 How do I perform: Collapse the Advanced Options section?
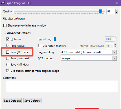pos(5,33)
